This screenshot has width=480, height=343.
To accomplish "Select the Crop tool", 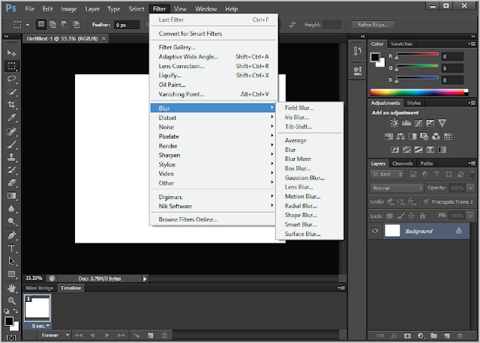I will point(11,105).
